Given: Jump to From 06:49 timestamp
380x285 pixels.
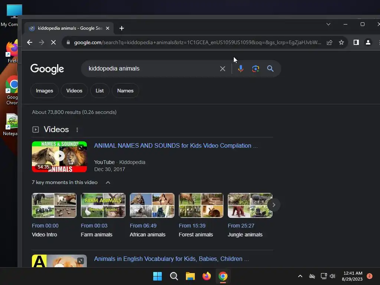Looking at the screenshot, I should (143, 226).
